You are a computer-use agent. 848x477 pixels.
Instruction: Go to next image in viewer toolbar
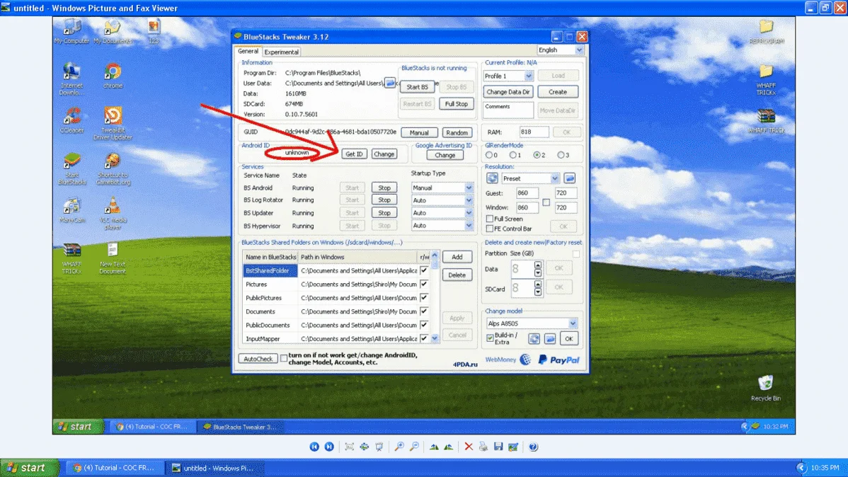coord(329,447)
